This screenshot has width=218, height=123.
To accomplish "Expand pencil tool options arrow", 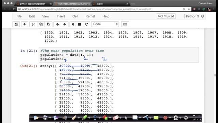I will coord(79,118).
